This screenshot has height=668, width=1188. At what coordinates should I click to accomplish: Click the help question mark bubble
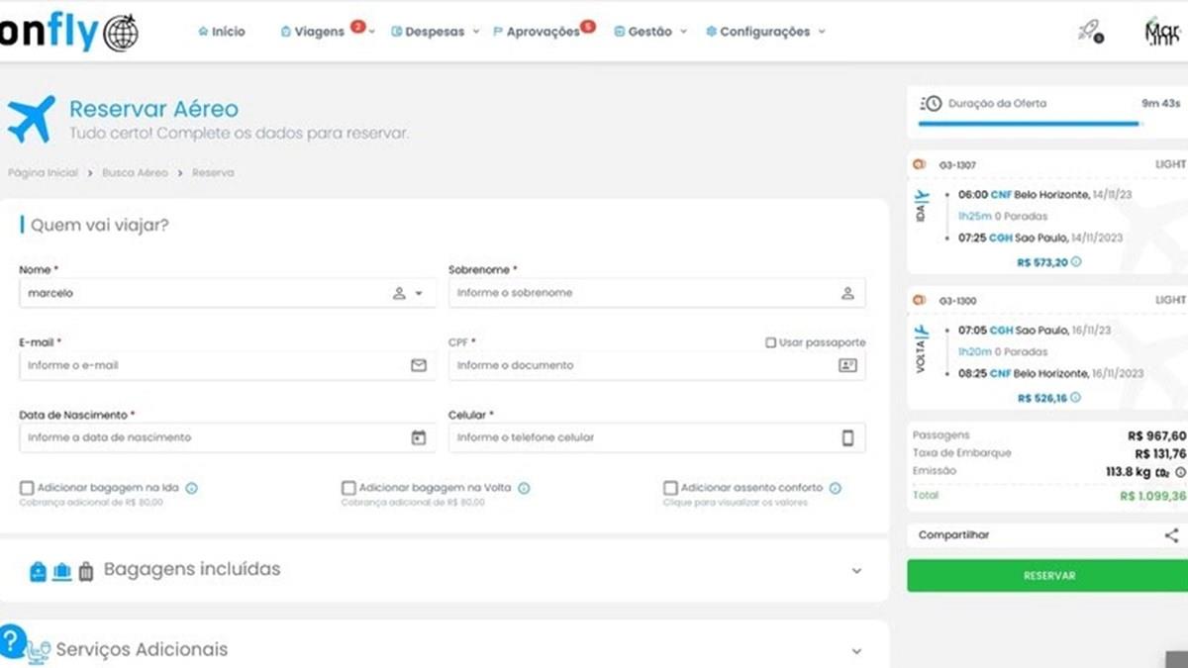coord(12,640)
